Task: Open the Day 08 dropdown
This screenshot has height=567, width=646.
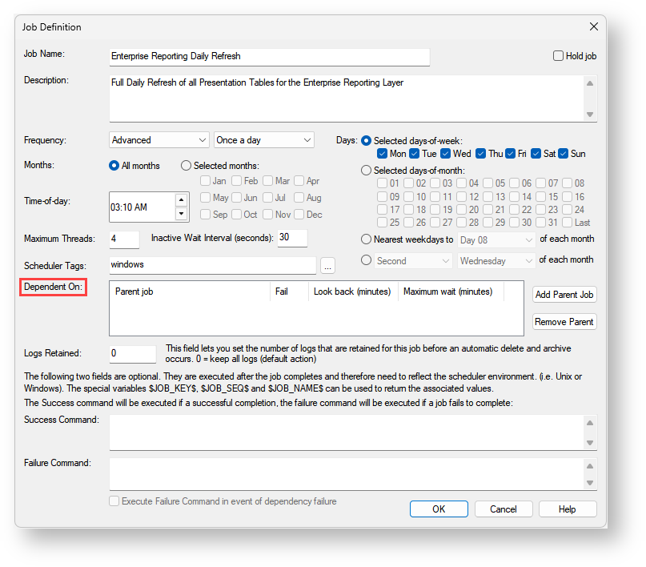Action: tap(496, 239)
